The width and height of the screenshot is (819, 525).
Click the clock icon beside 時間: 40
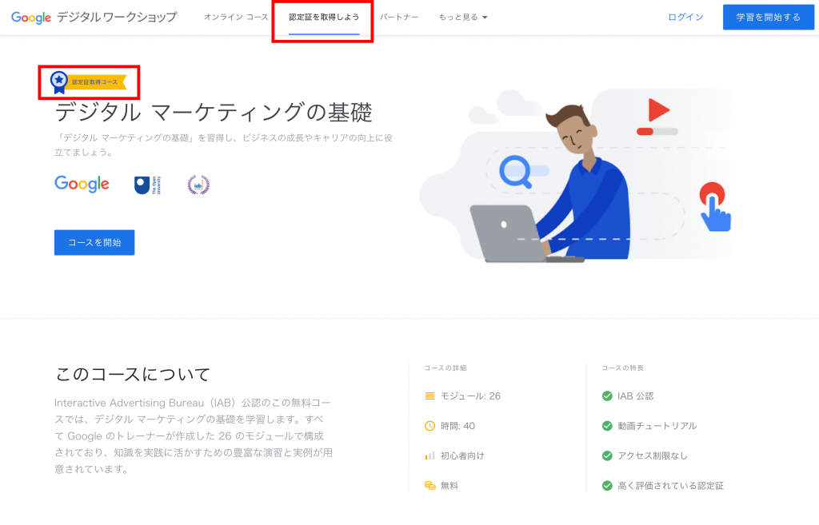[429, 426]
